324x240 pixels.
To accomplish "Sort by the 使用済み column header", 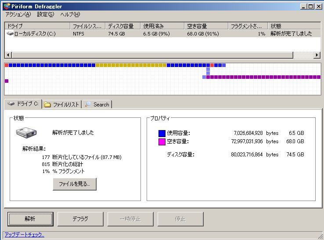I will (x=162, y=26).
